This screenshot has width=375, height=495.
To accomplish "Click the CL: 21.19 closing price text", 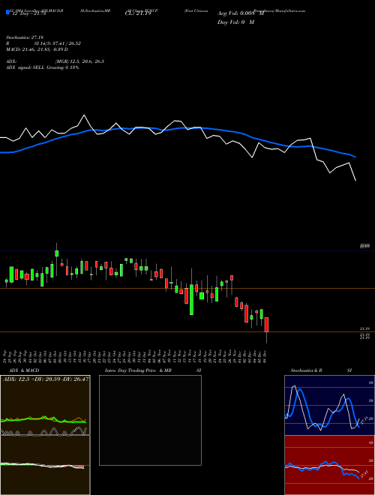I will [x=138, y=13].
